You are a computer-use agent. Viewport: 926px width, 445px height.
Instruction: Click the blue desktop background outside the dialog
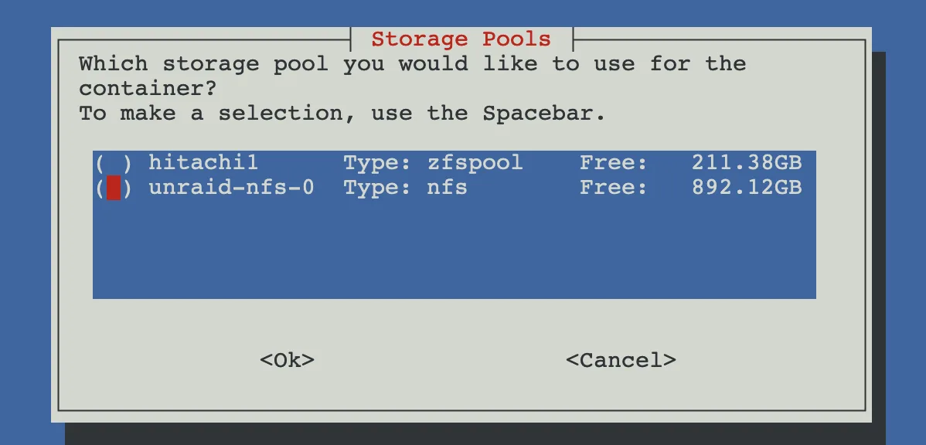pos(23,232)
